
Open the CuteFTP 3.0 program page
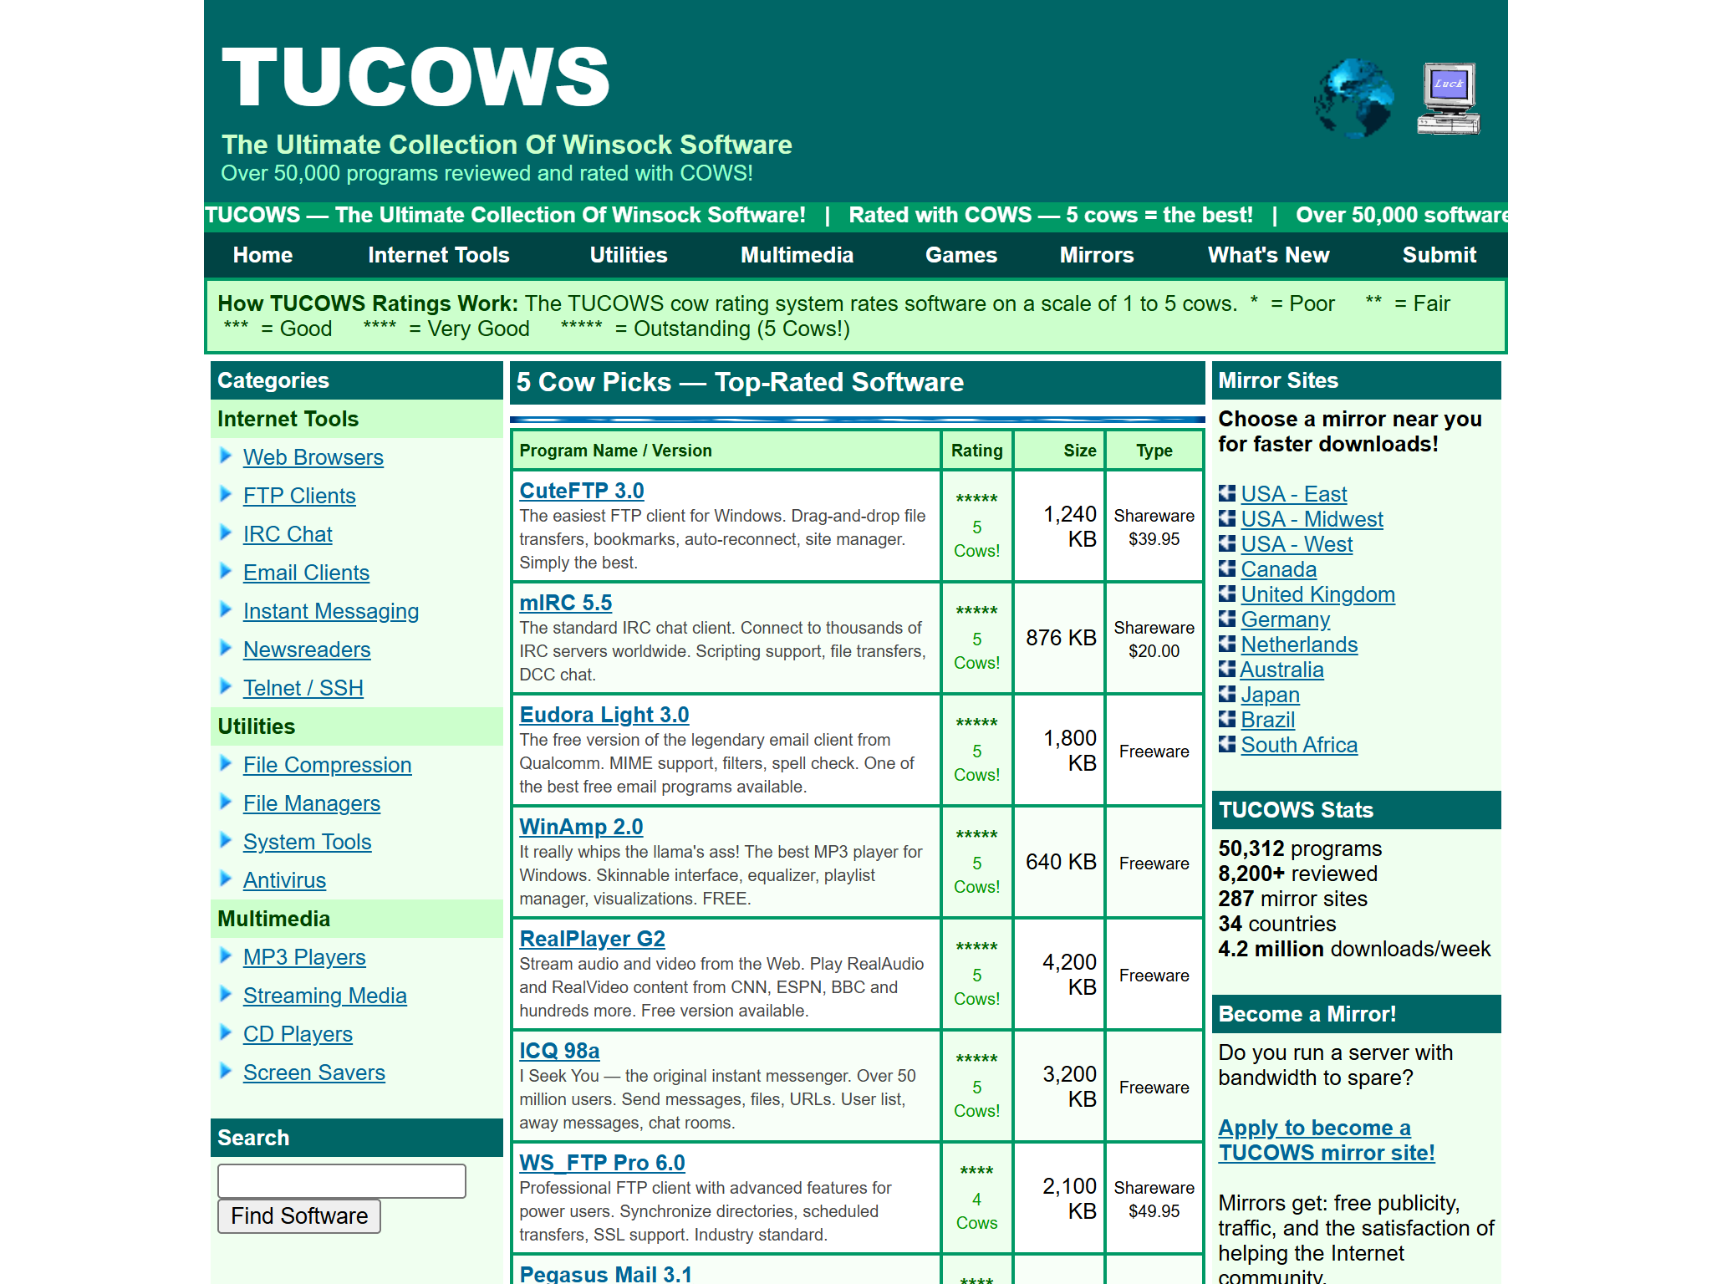pyautogui.click(x=581, y=491)
